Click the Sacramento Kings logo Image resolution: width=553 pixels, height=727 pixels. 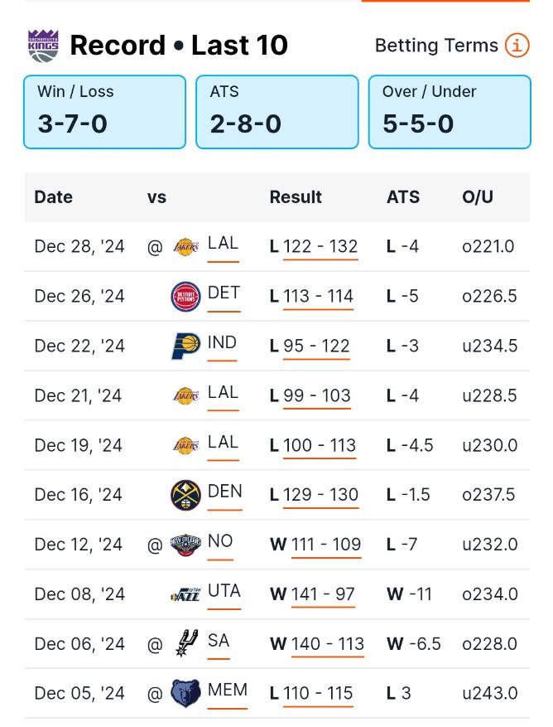pyautogui.click(x=43, y=46)
